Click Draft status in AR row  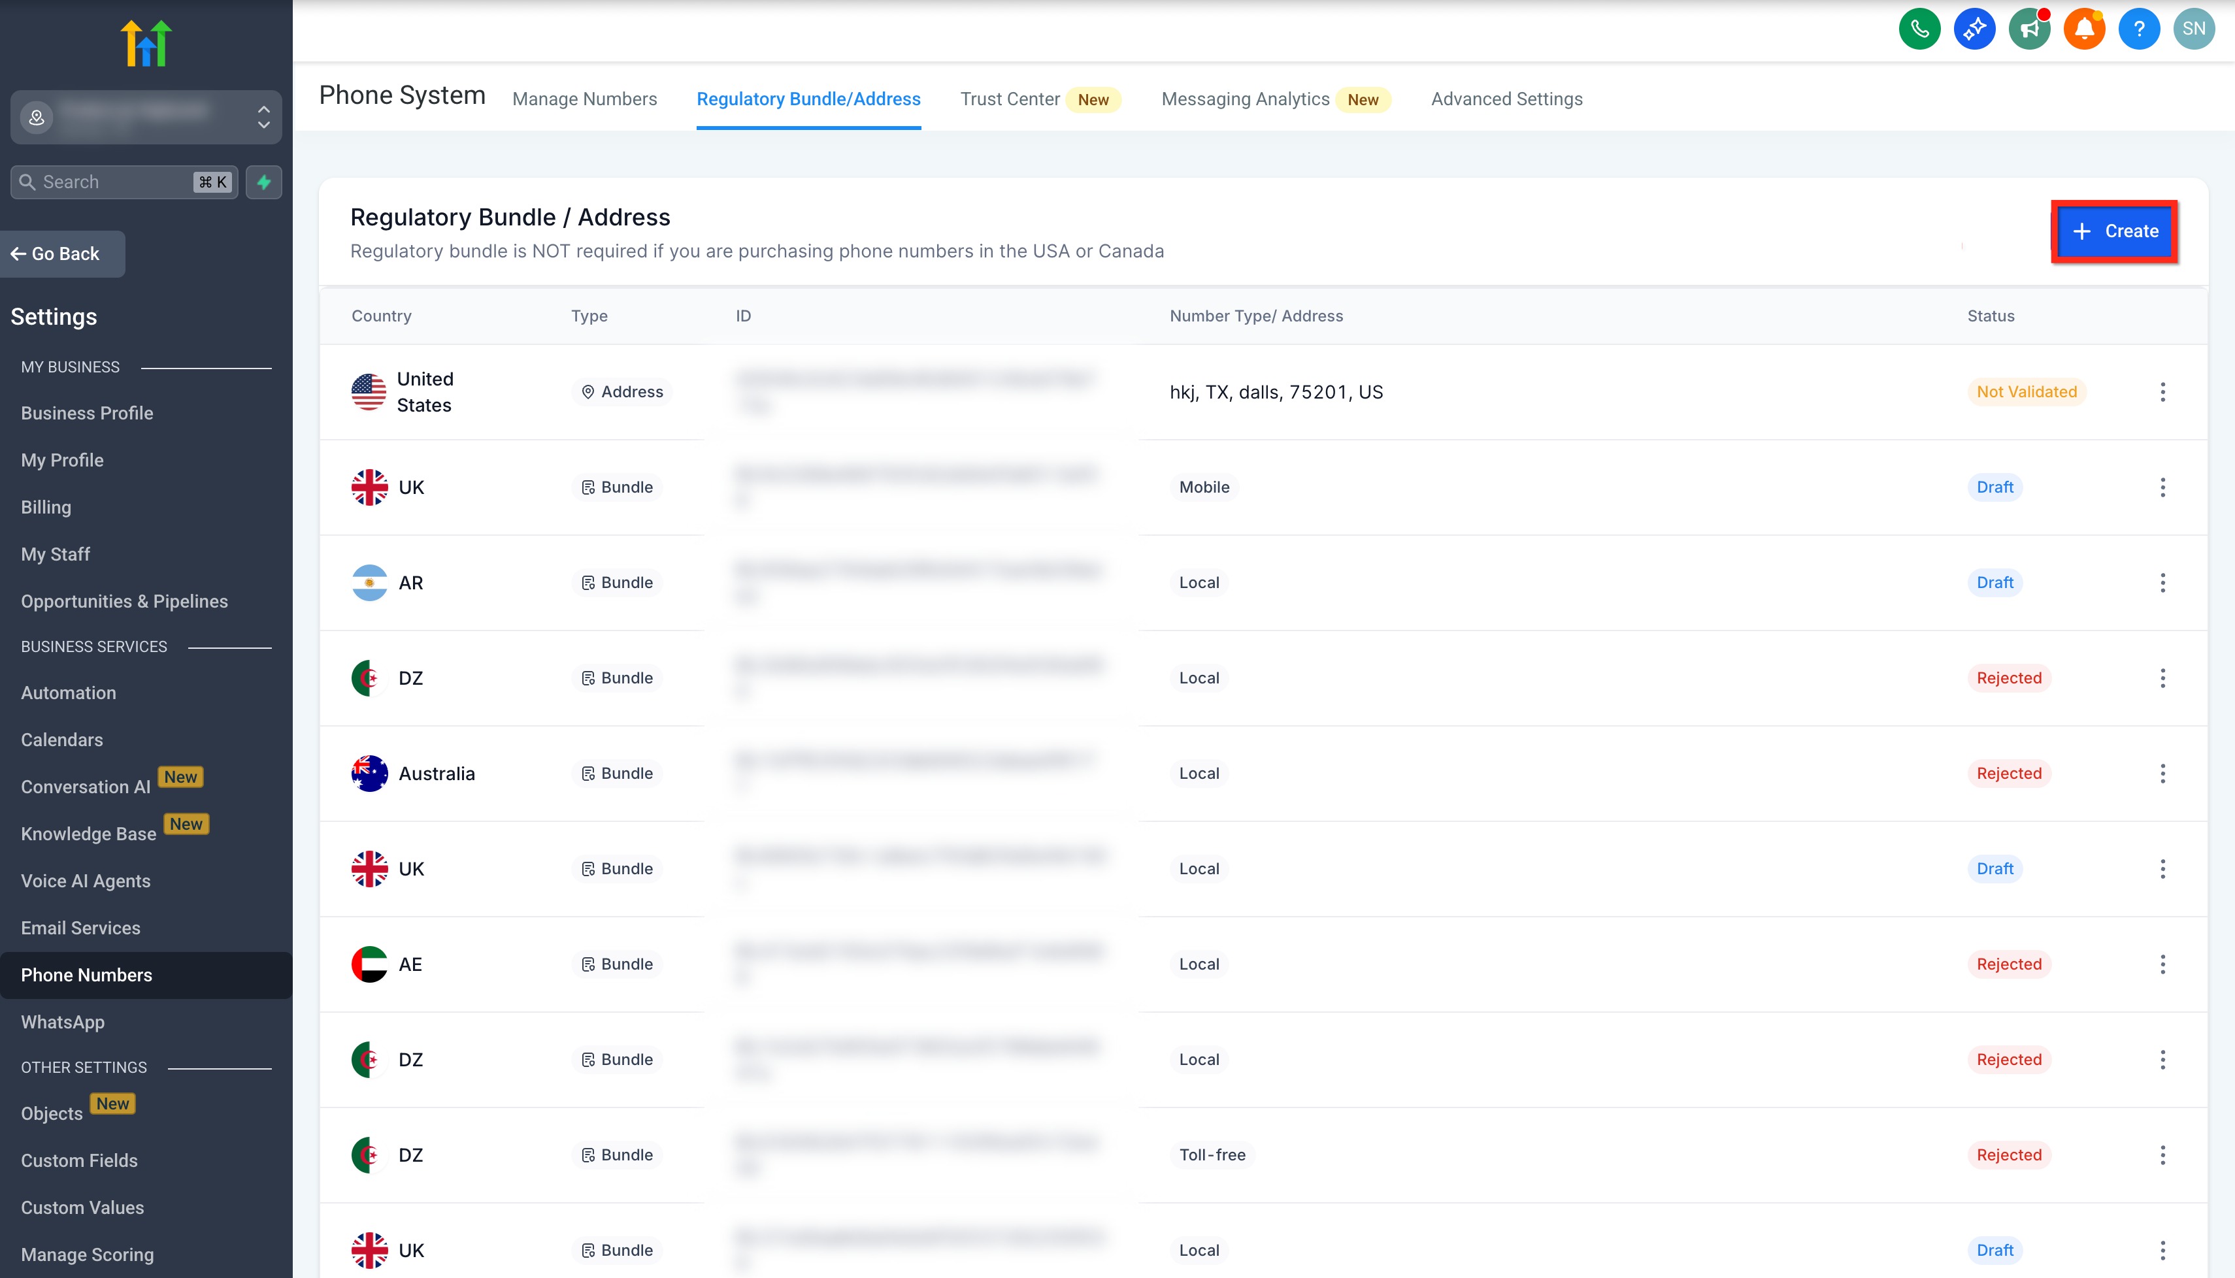[1995, 583]
